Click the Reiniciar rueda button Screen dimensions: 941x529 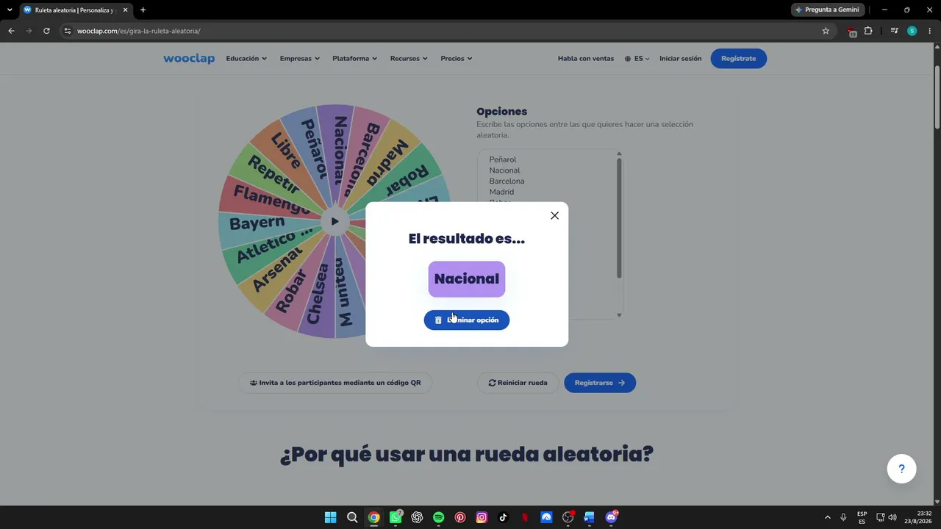point(518,383)
